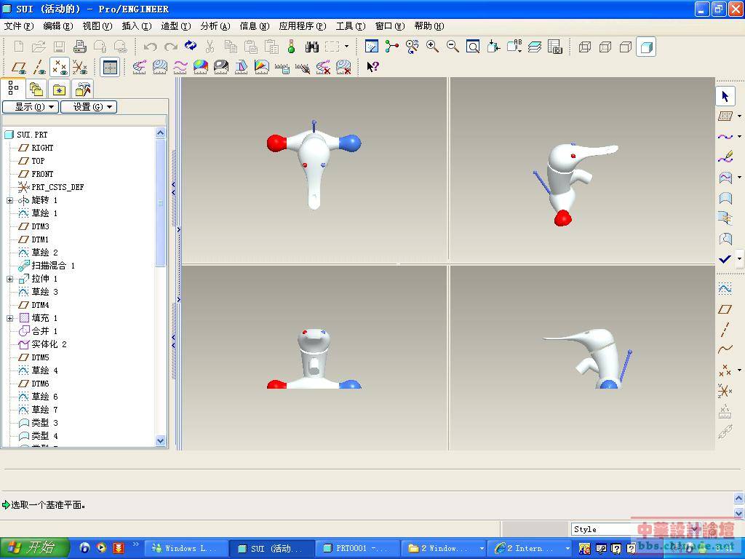Click the reflection analysis icon
This screenshot has height=559, width=745.
point(221,67)
